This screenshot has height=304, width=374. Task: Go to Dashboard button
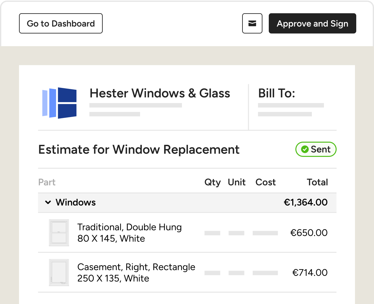[61, 23]
